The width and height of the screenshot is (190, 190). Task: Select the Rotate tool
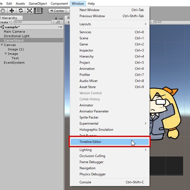pos(21,11)
